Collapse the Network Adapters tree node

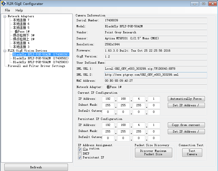[5, 16]
